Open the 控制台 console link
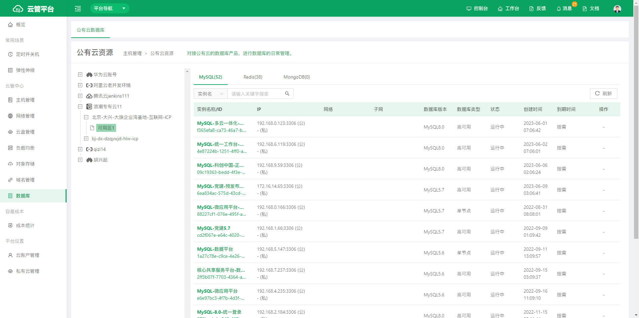This screenshot has height=318, width=639. (x=477, y=9)
